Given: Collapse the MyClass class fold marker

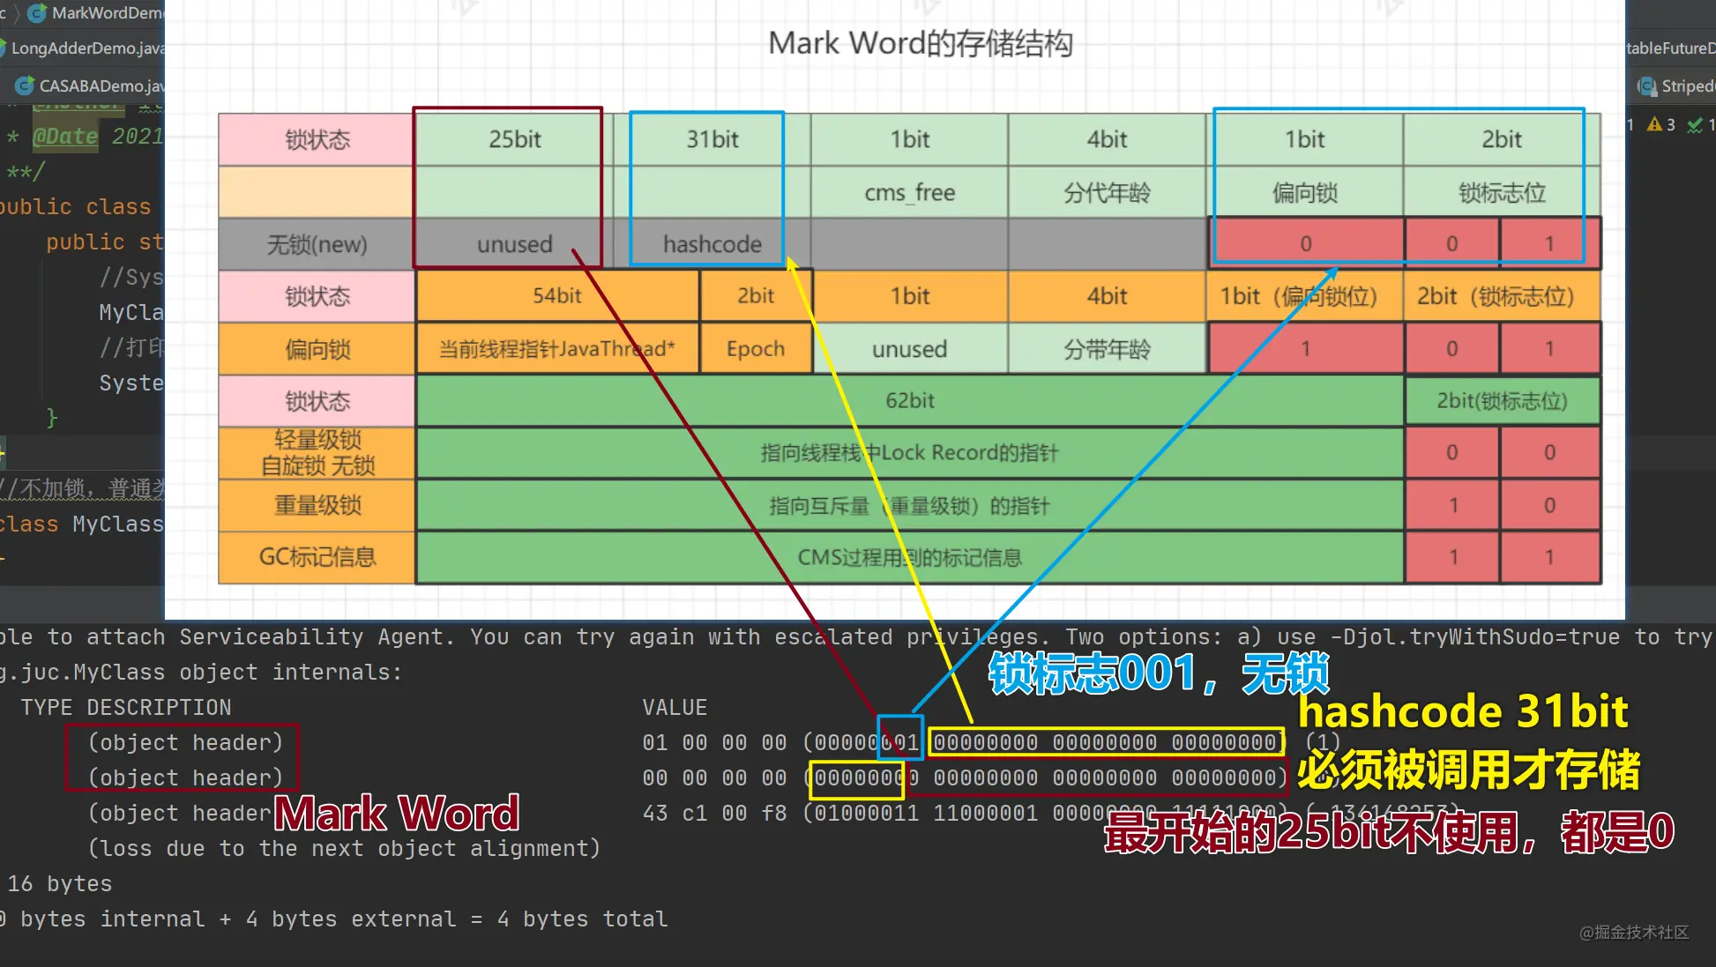Looking at the screenshot, I should tap(3, 558).
